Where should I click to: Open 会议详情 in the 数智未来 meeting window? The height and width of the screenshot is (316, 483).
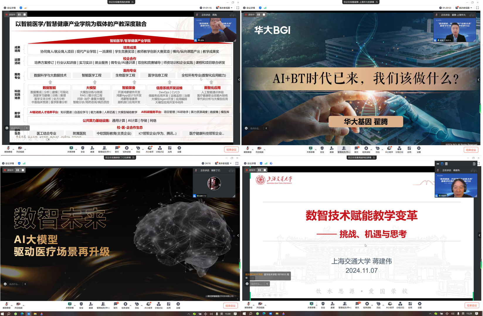[8, 163]
